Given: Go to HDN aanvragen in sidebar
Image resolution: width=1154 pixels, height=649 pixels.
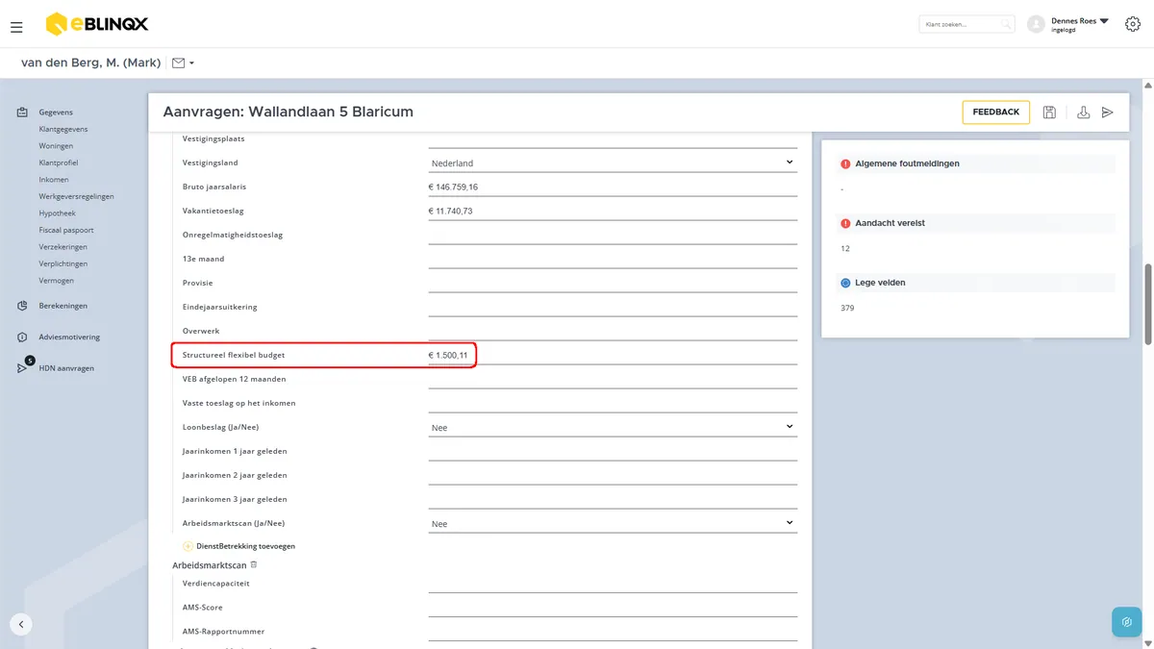Looking at the screenshot, I should pos(66,368).
